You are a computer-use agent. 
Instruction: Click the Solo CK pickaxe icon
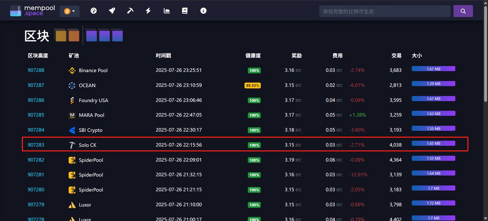(x=72, y=145)
